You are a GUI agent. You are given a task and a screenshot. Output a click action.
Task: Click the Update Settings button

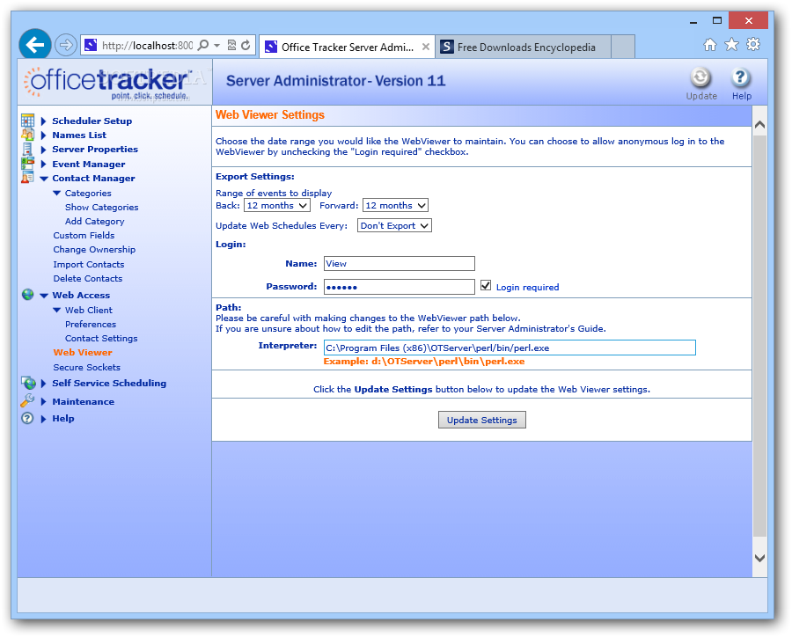482,420
